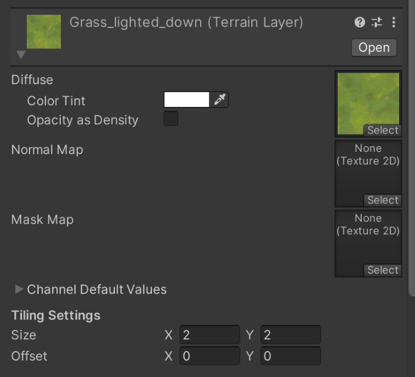Click the Size Y input field

pos(290,335)
